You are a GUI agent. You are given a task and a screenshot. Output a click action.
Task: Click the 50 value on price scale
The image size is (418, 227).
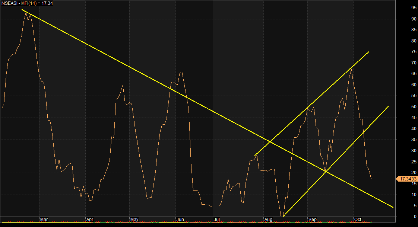tap(414, 107)
